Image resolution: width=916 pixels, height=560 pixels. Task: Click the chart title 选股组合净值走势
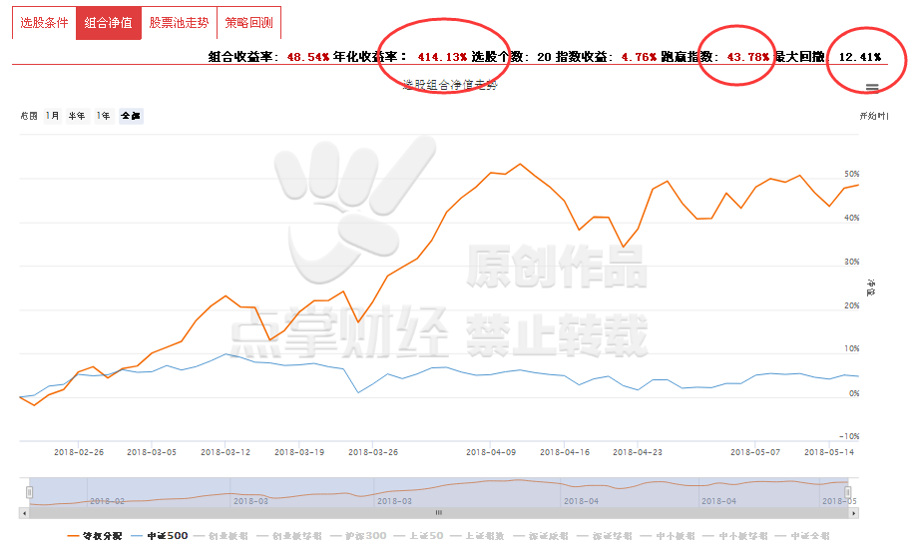pyautogui.click(x=450, y=85)
